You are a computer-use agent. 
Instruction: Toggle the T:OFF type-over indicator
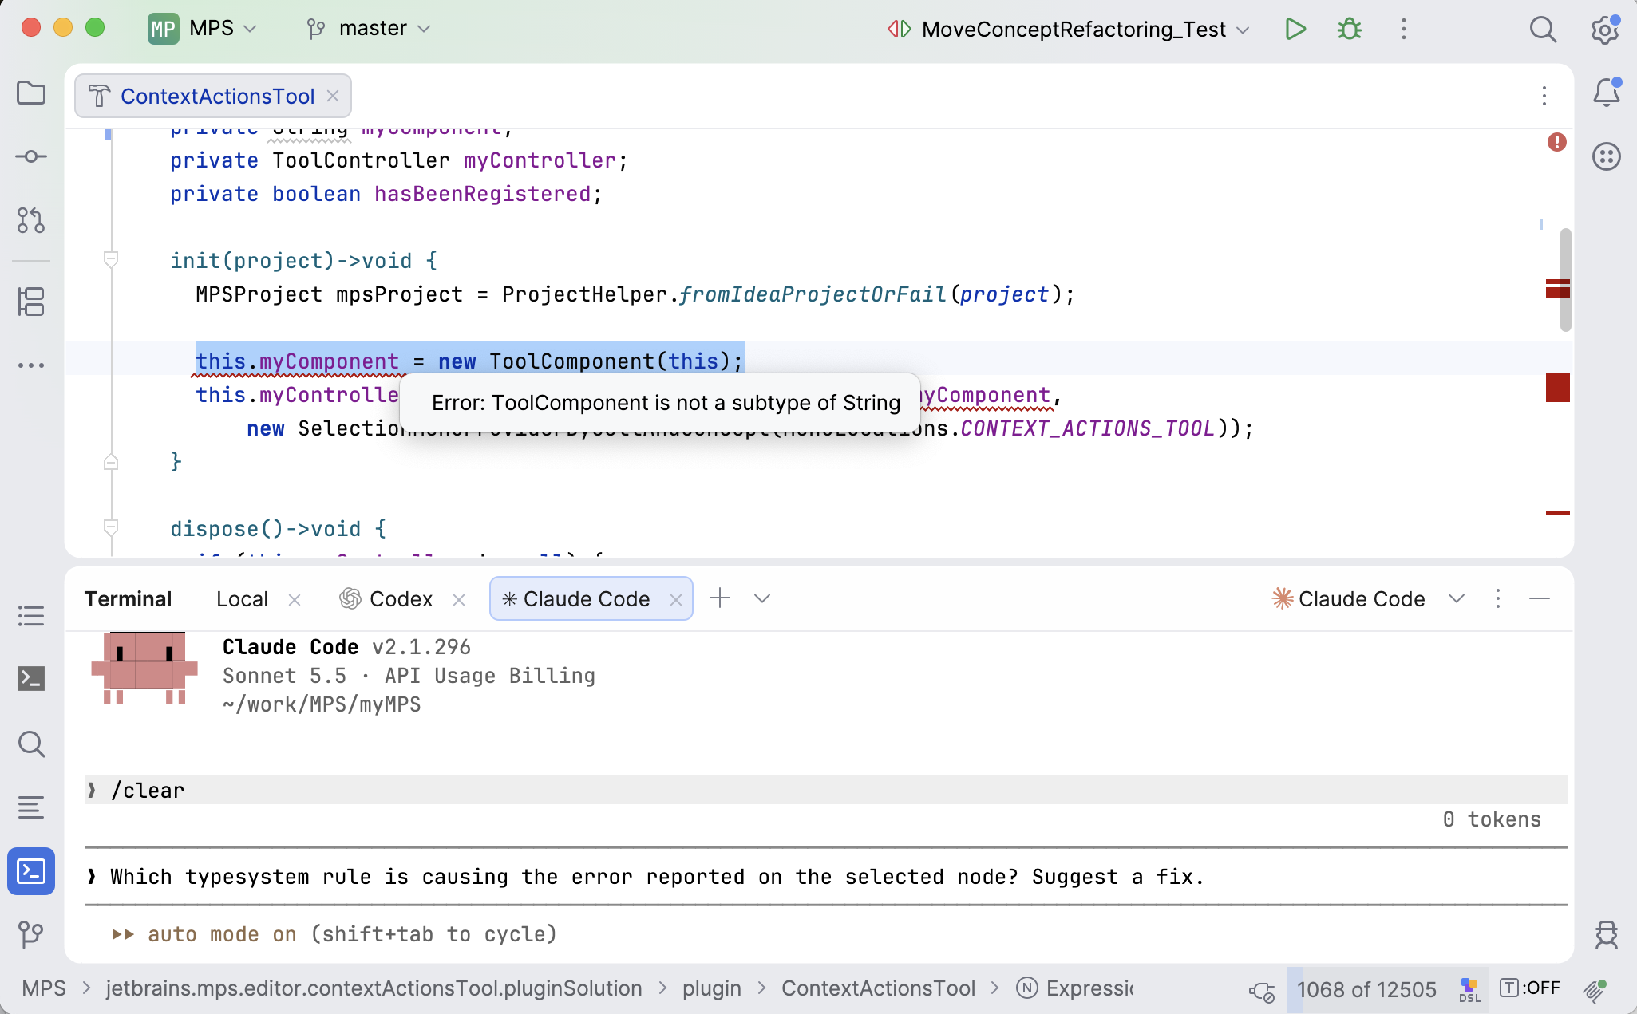coord(1530,988)
